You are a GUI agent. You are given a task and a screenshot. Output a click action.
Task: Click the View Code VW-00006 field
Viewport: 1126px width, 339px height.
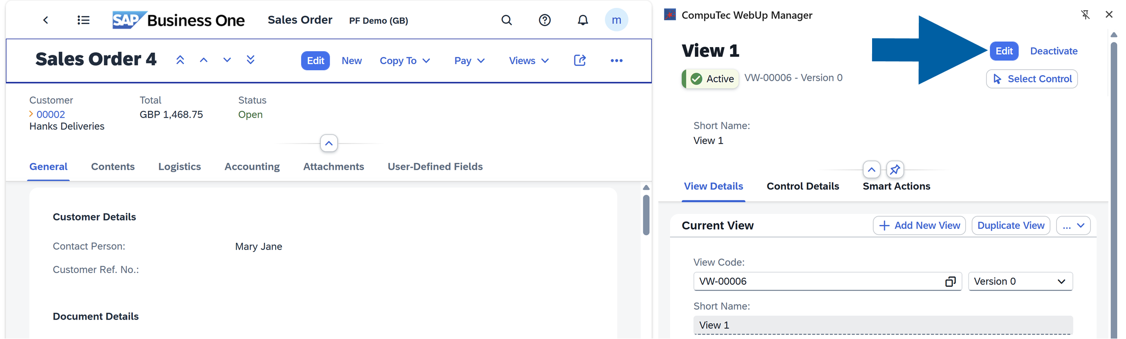827,281
